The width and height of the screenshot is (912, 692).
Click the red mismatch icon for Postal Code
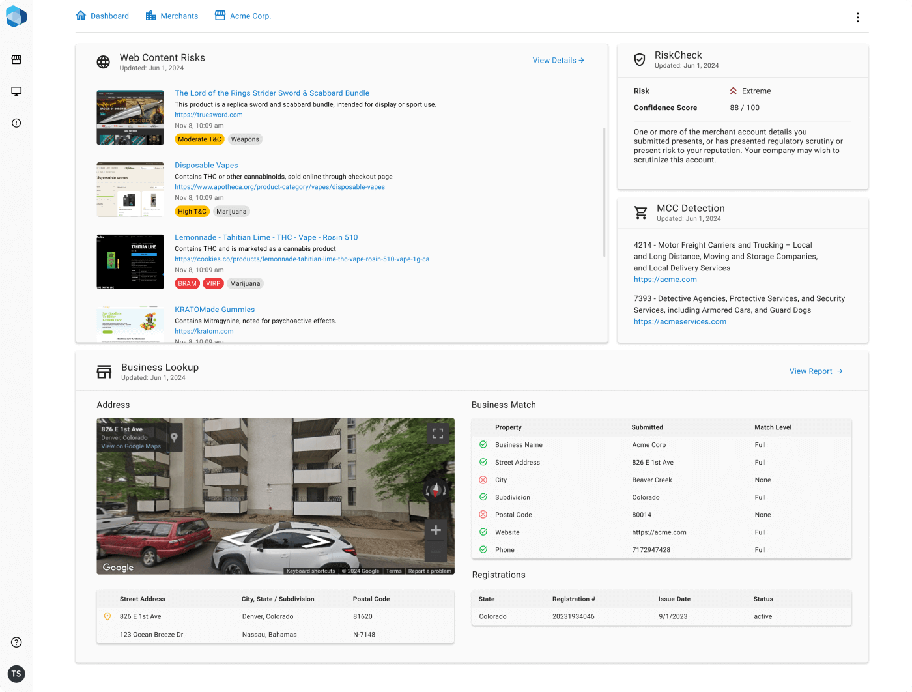[483, 515]
